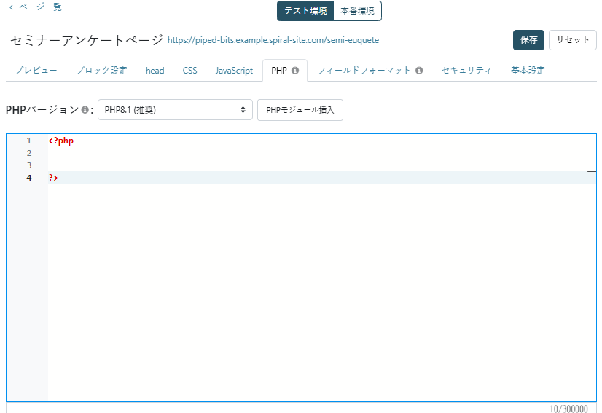Click the 10/300000 character counter
This screenshot has width=602, height=413.
(x=568, y=409)
